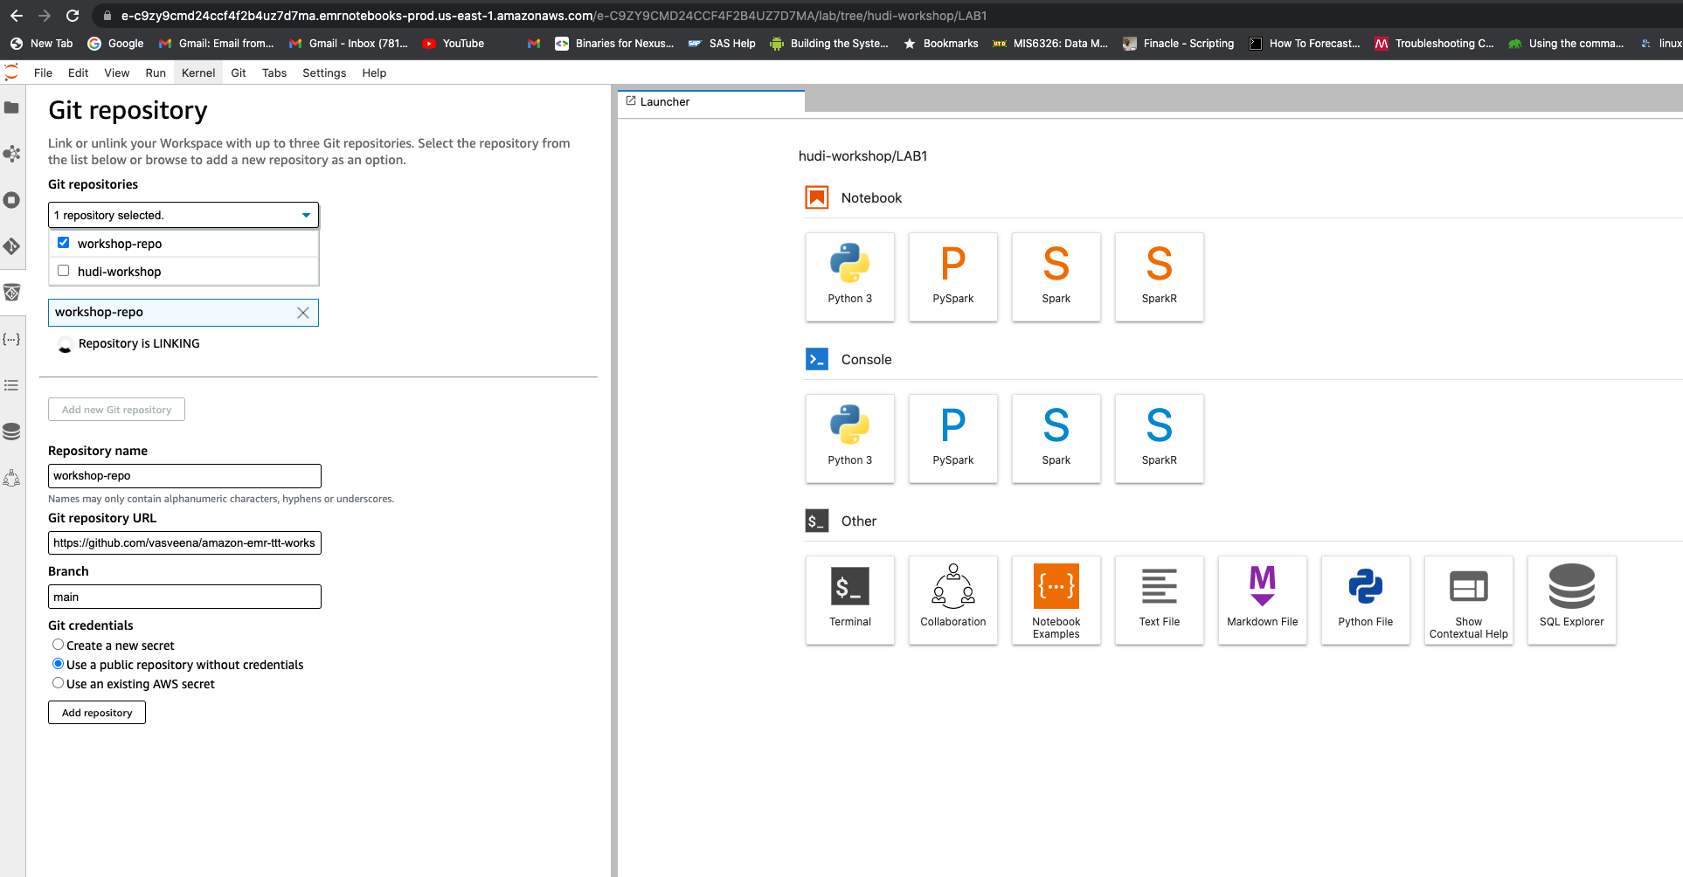Launch a Python 3 notebook
The height and width of the screenshot is (877, 1683).
[850, 277]
